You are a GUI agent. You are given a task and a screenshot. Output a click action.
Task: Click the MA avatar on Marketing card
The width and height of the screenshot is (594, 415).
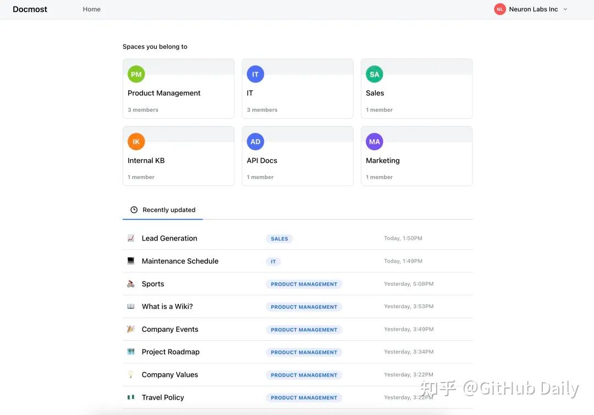pos(375,142)
